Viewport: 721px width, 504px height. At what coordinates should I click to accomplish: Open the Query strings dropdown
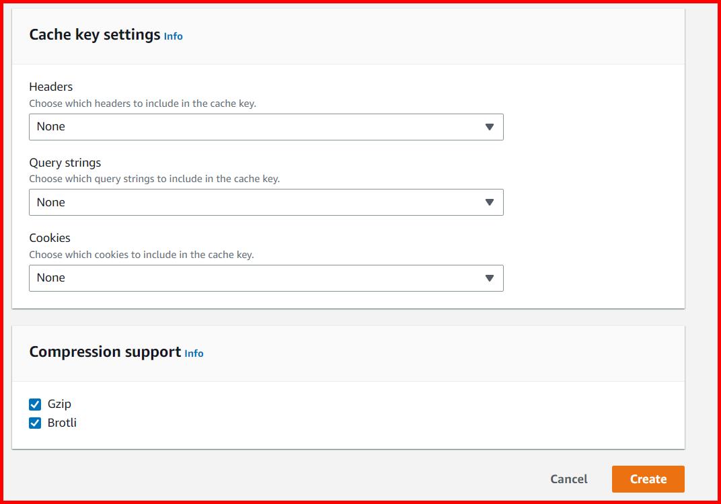pos(266,202)
